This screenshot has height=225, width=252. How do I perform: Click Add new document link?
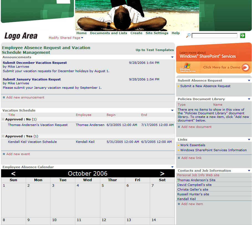pyautogui.click(x=196, y=127)
